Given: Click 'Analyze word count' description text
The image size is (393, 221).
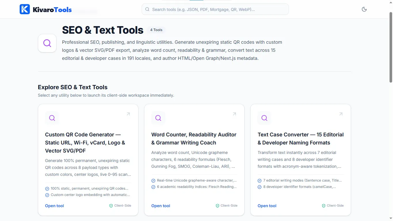Looking at the screenshot, I should point(193,159).
